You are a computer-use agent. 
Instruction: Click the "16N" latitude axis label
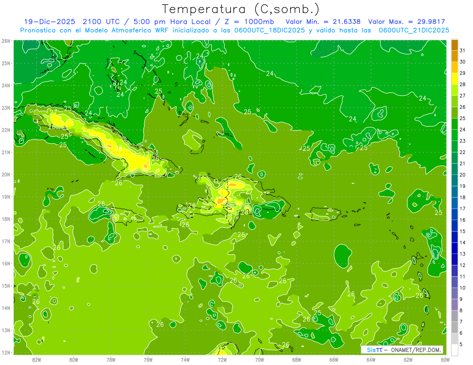pyautogui.click(x=6, y=263)
